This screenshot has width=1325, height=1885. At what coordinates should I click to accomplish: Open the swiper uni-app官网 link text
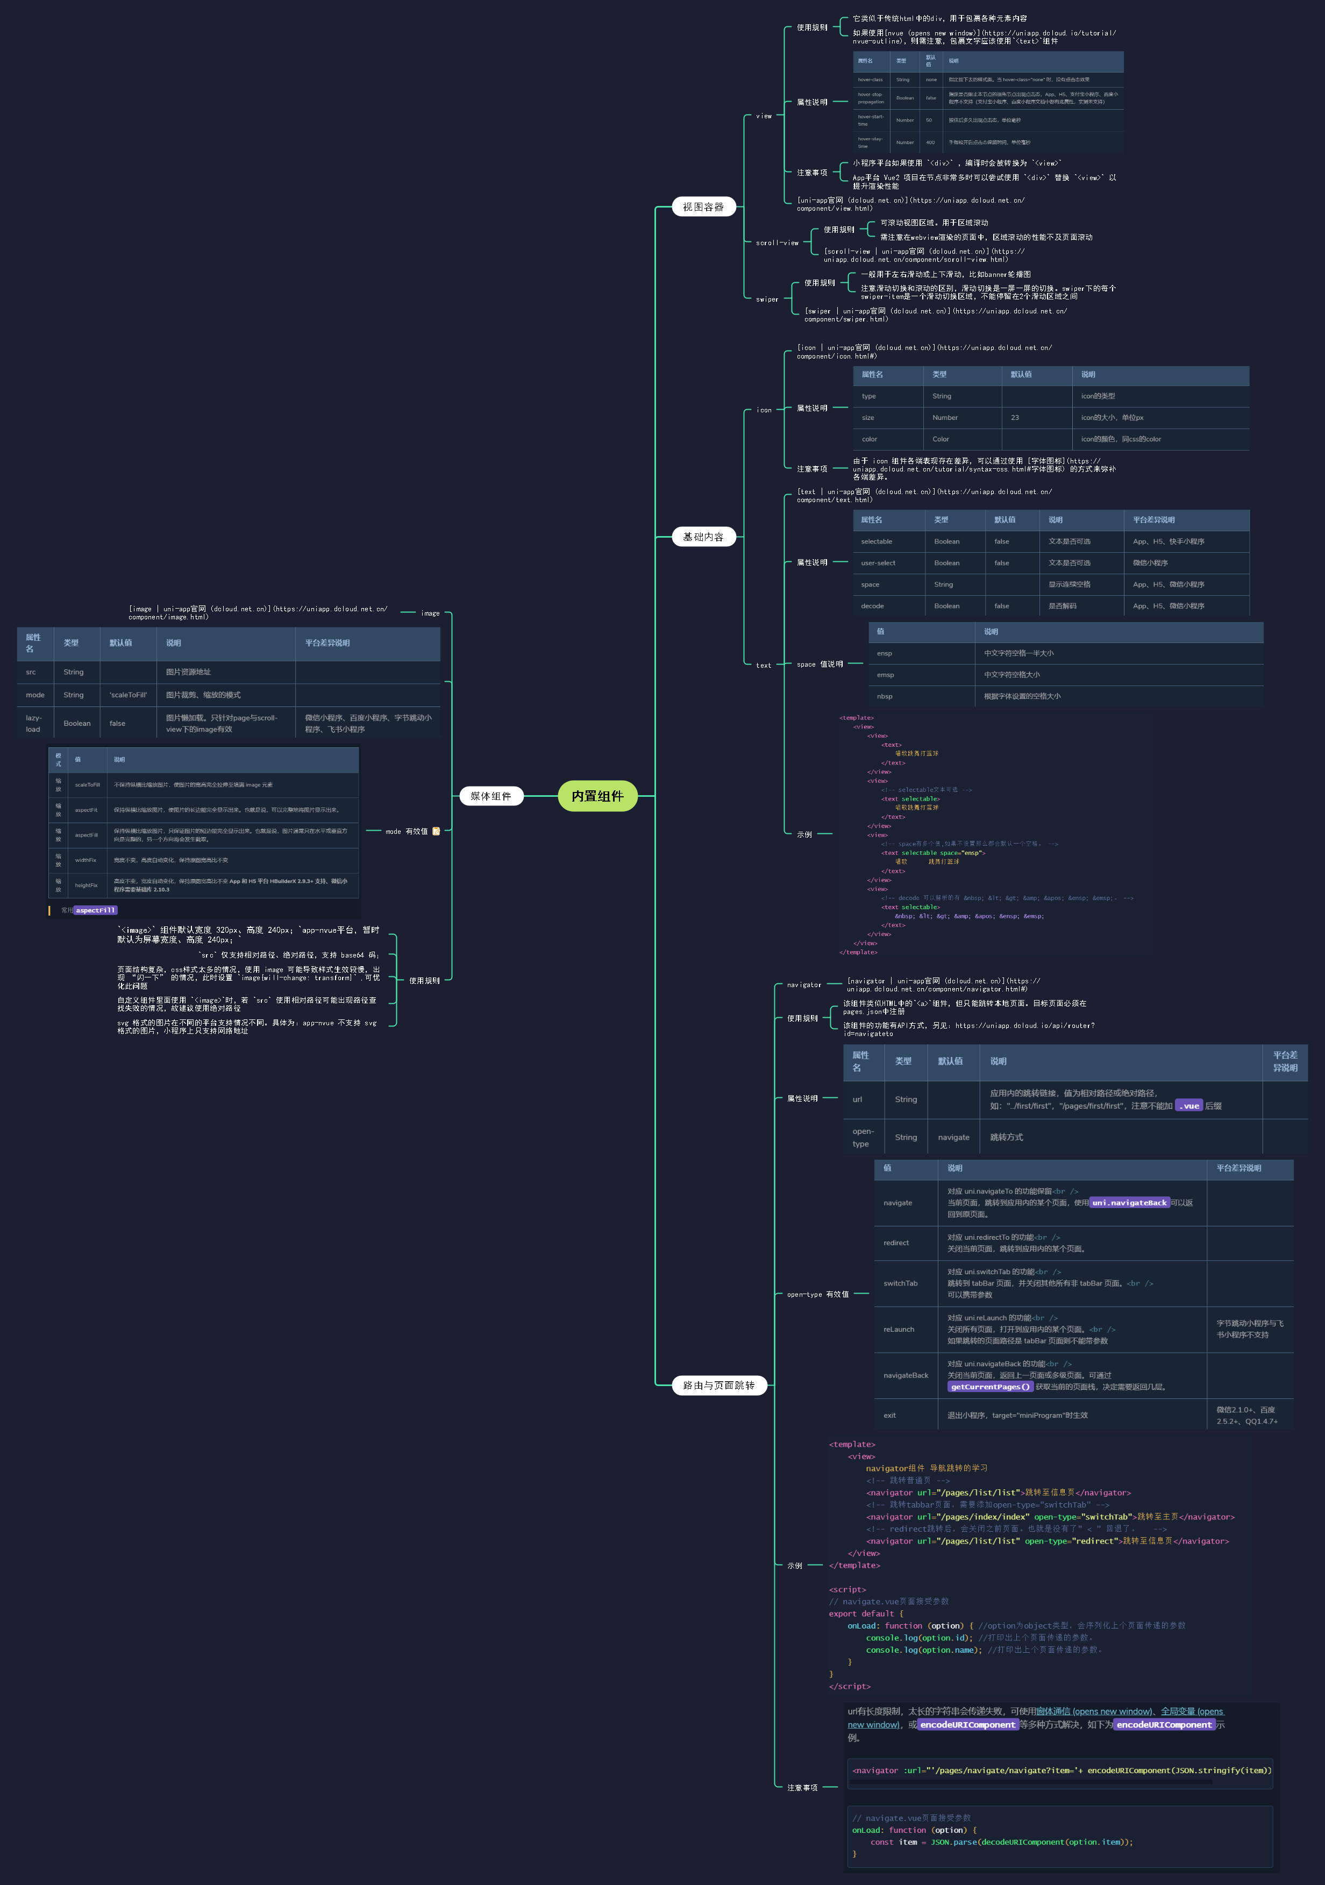click(936, 315)
